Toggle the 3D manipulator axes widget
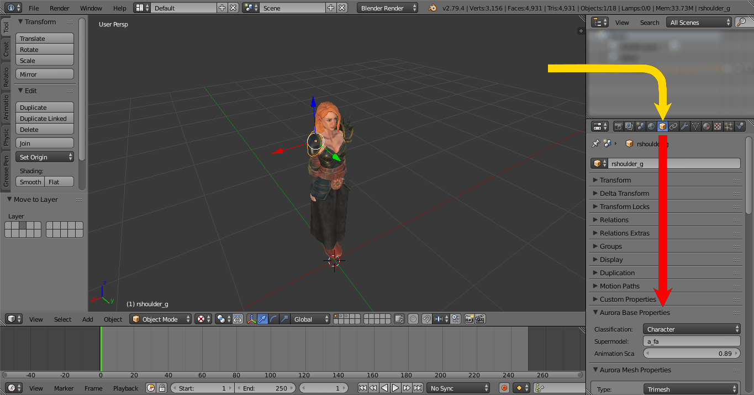The width and height of the screenshot is (754, 395). tap(252, 319)
